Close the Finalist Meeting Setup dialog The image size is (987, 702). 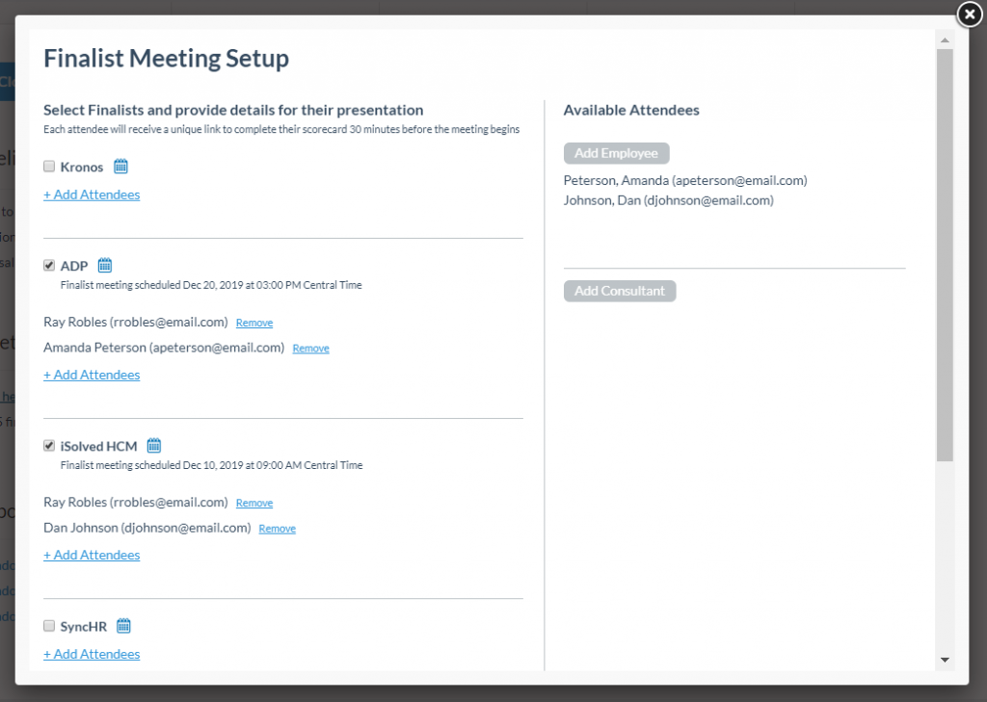(x=970, y=14)
